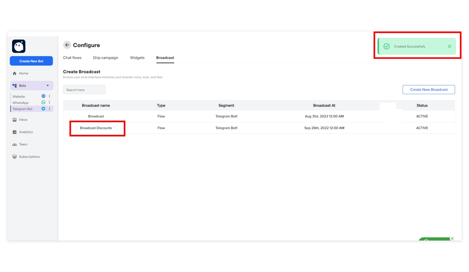
Task: Click the Bots flow icon
Action: point(15,86)
